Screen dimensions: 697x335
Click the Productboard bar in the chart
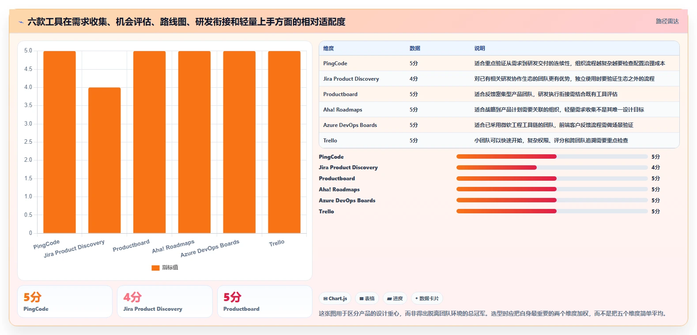(150, 142)
